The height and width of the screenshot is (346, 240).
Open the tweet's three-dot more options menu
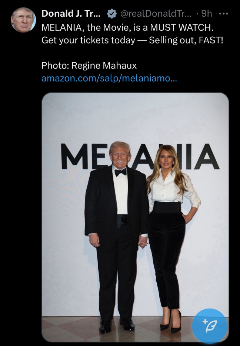(224, 14)
